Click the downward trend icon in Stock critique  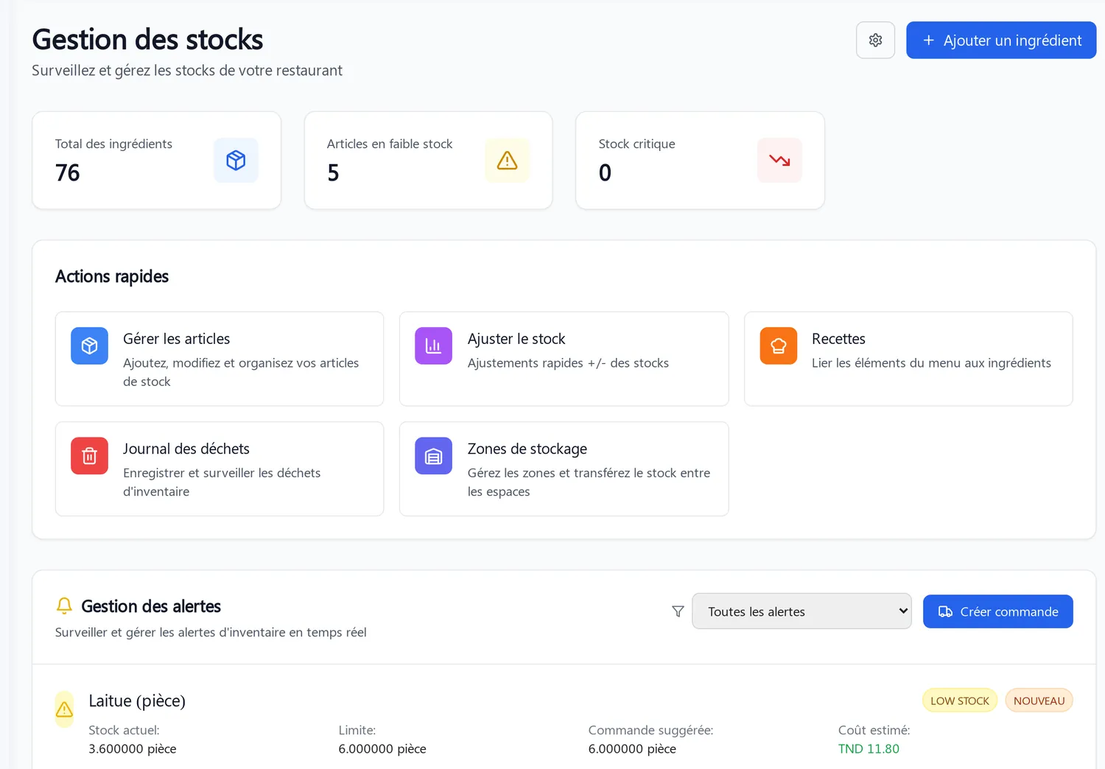click(779, 160)
